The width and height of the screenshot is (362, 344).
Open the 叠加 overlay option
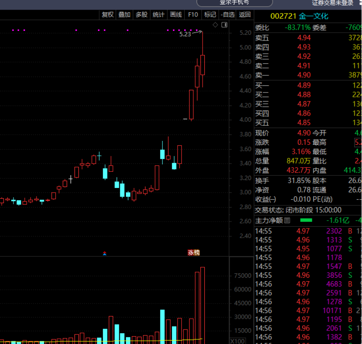pos(125,15)
